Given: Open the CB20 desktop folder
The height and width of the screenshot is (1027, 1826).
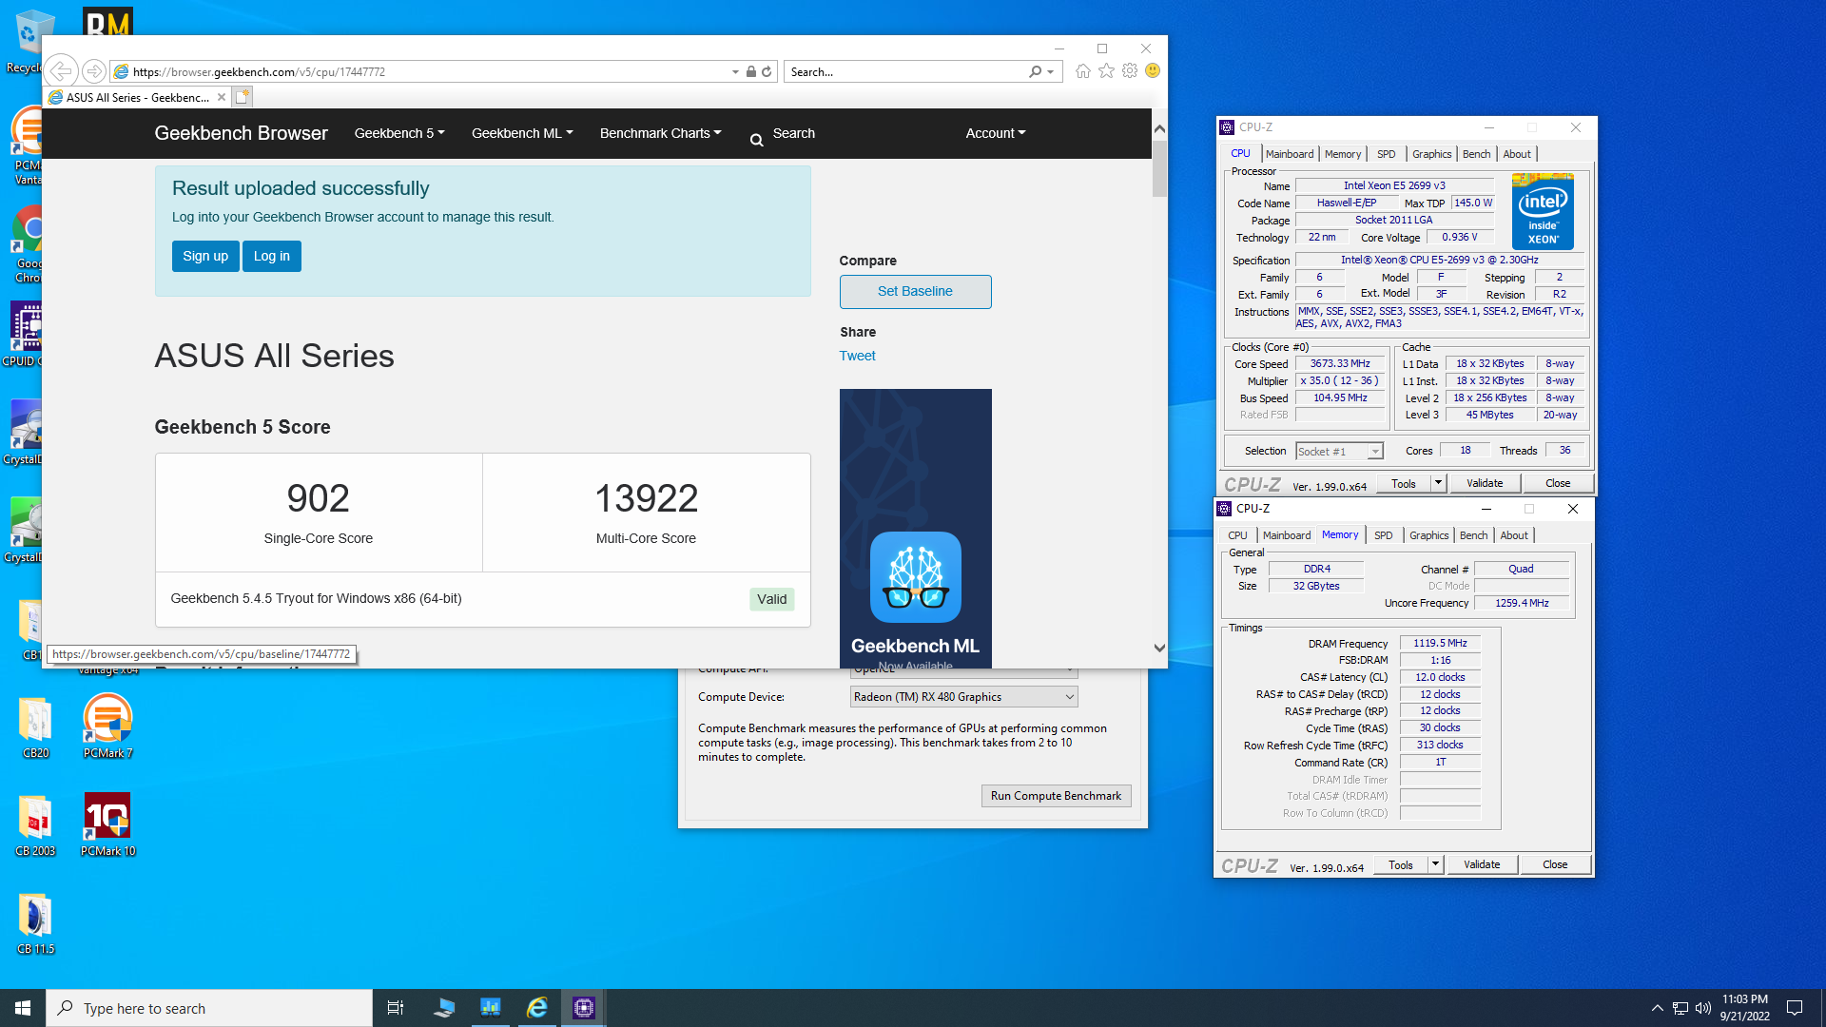Looking at the screenshot, I should pyautogui.click(x=35, y=727).
